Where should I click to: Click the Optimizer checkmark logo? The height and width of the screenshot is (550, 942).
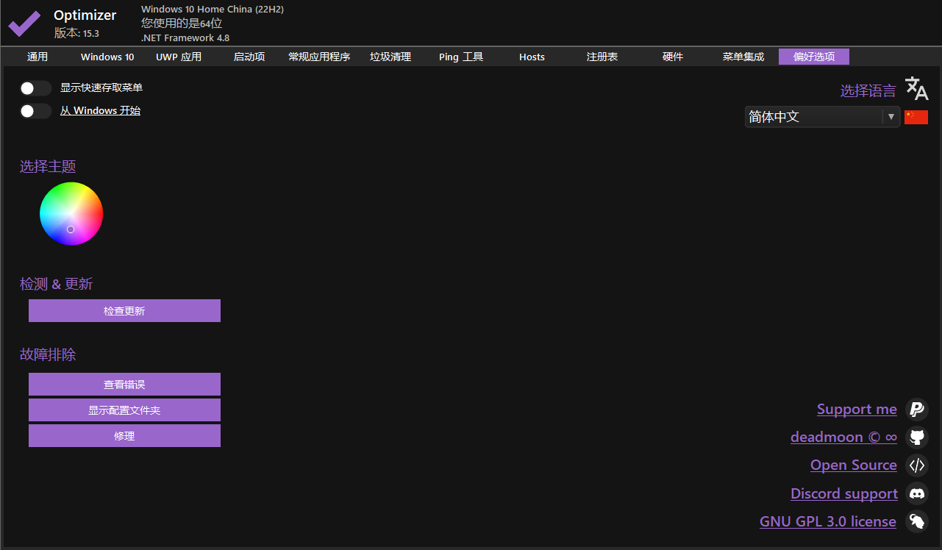tap(24, 23)
